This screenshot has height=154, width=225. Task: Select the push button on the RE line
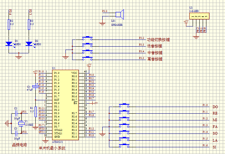[124, 113]
